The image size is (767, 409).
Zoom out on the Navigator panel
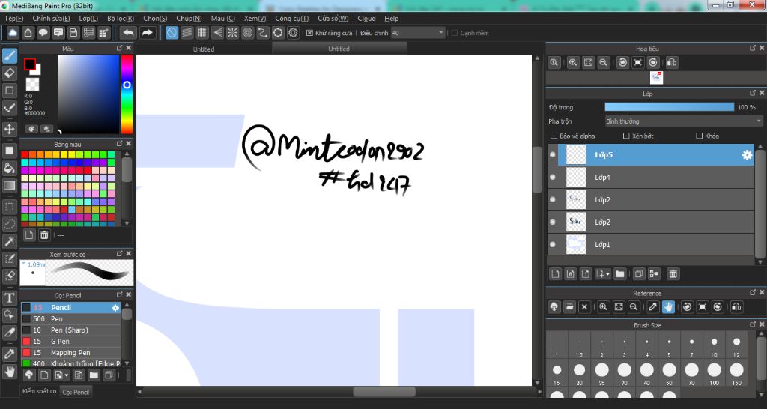pyautogui.click(x=603, y=63)
